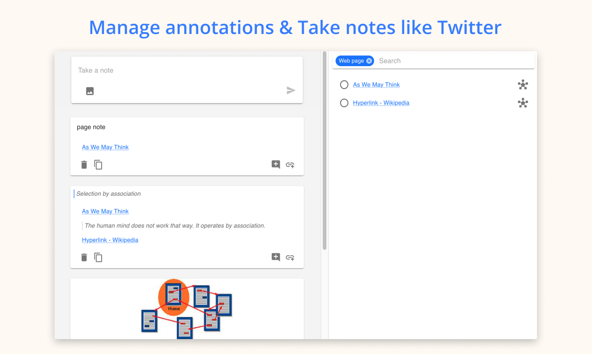The width and height of the screenshot is (592, 354).
Task: Add link to the 'page note' card
Action: [x=290, y=164]
